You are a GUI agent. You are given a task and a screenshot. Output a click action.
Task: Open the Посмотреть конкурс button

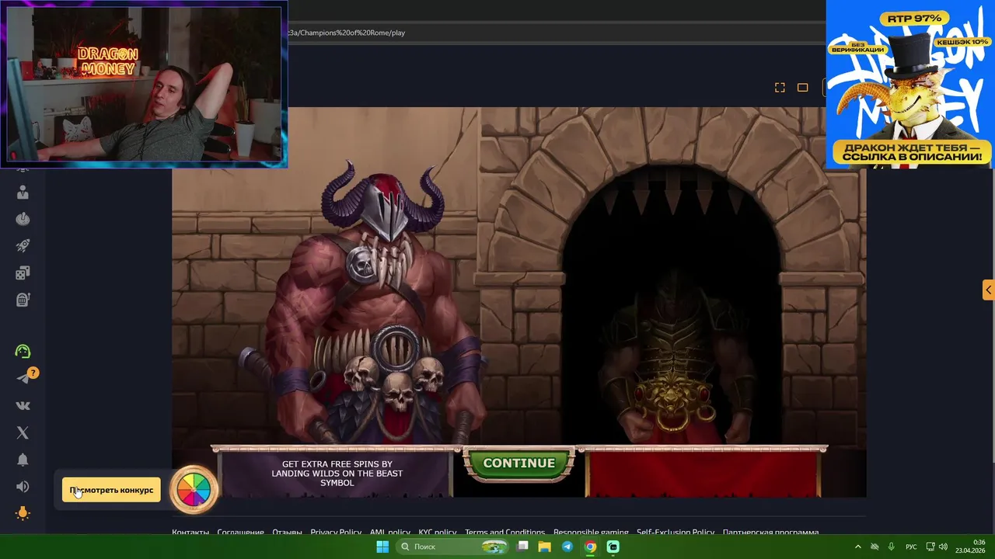coord(111,490)
